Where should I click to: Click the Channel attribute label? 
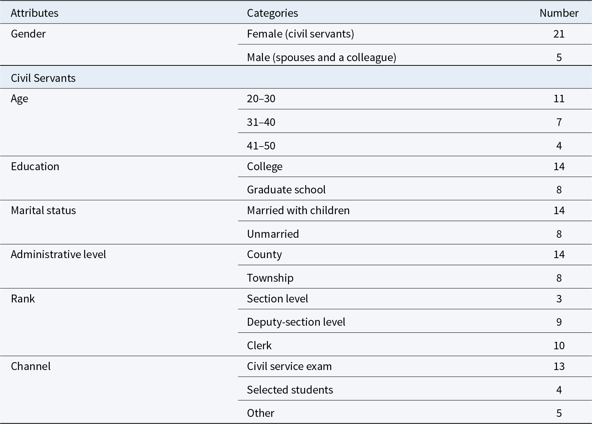[x=31, y=366]
